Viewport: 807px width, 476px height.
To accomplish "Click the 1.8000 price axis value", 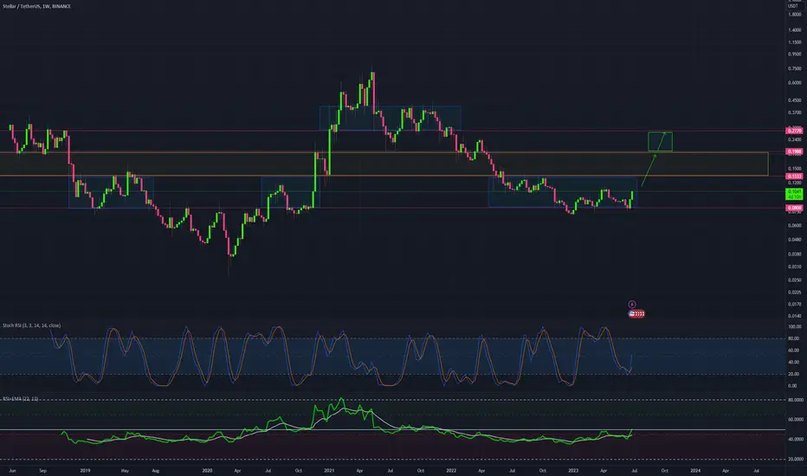I will [x=795, y=15].
